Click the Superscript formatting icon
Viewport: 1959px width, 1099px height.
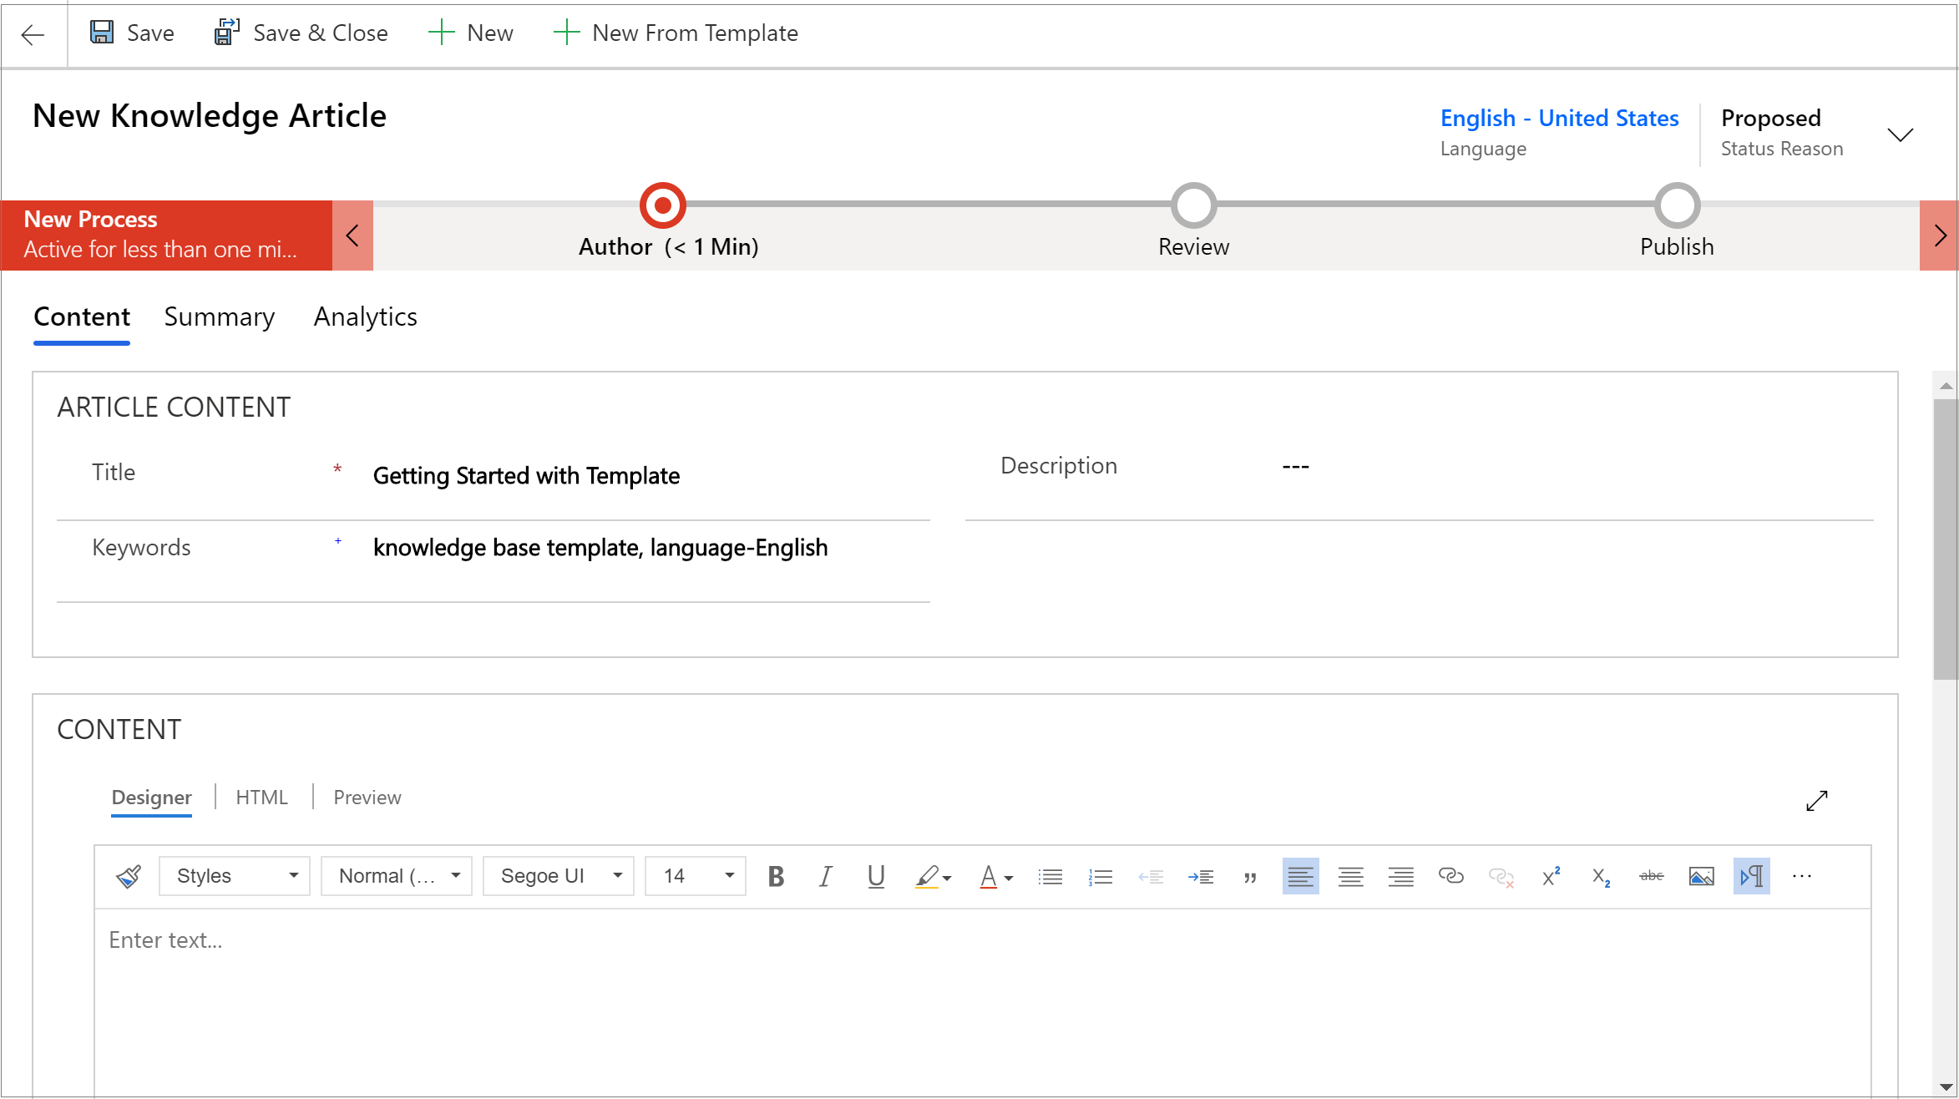point(1550,877)
